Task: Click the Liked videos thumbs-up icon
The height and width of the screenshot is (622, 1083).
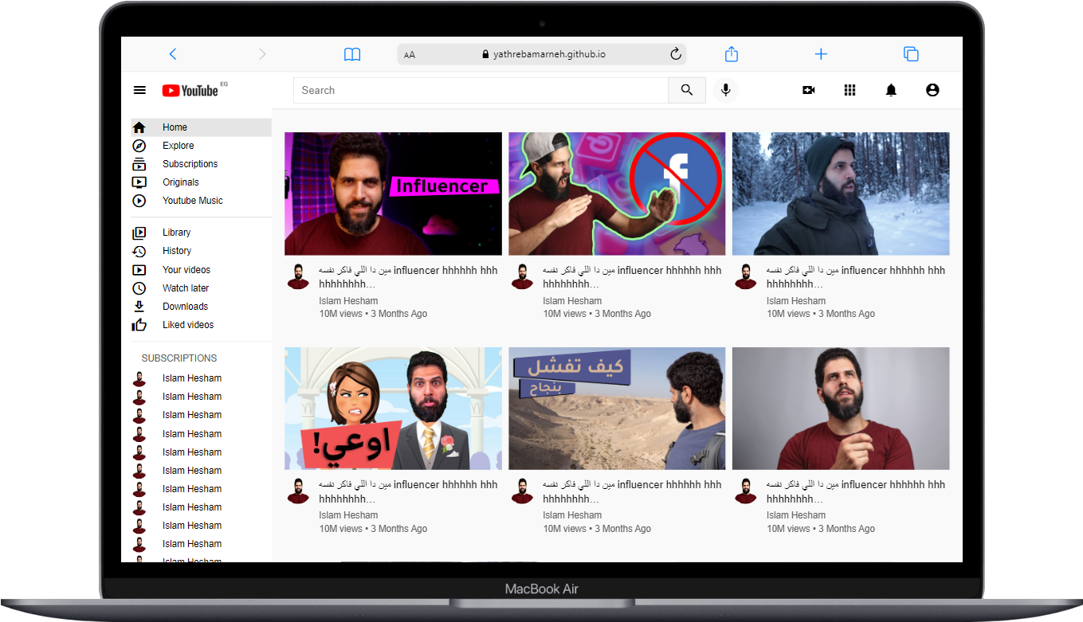Action: pyautogui.click(x=140, y=324)
